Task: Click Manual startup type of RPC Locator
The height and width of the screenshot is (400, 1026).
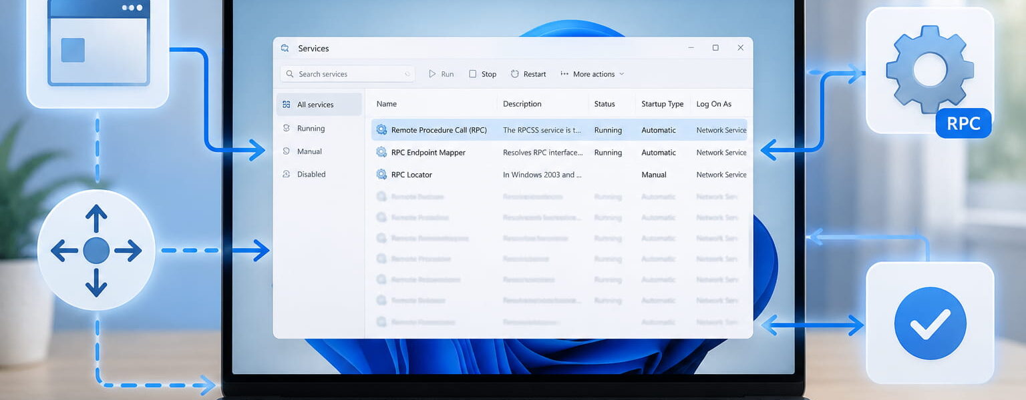Action: (654, 175)
